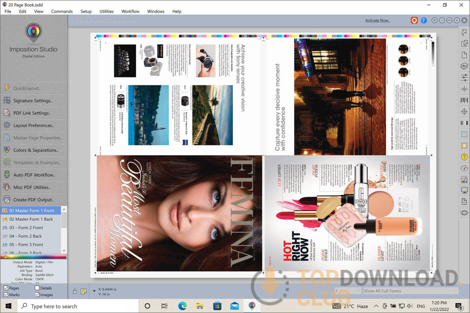Open the orange location pin icon in header
This screenshot has height=313, width=470.
pos(414,21)
